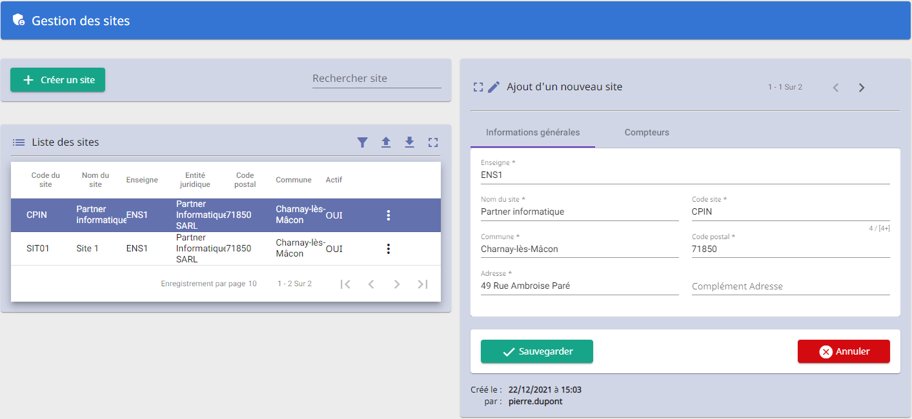Click the Code site field containing CPIN
Screen dimensions: 912x419
tap(791, 209)
